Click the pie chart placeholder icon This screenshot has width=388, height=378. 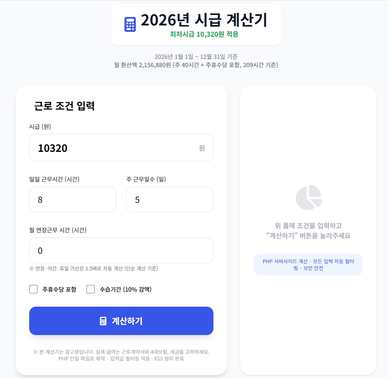[x=309, y=197]
